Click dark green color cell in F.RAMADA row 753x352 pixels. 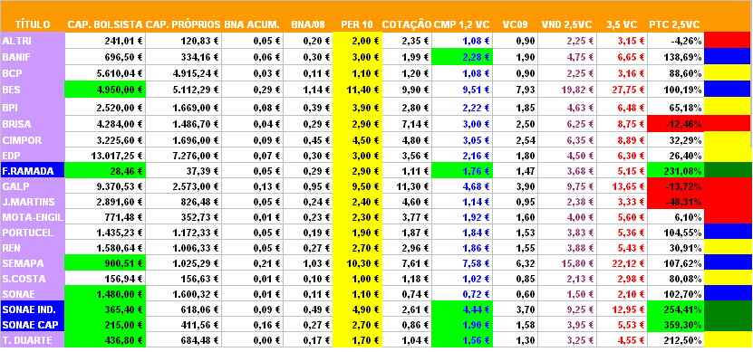(728, 170)
